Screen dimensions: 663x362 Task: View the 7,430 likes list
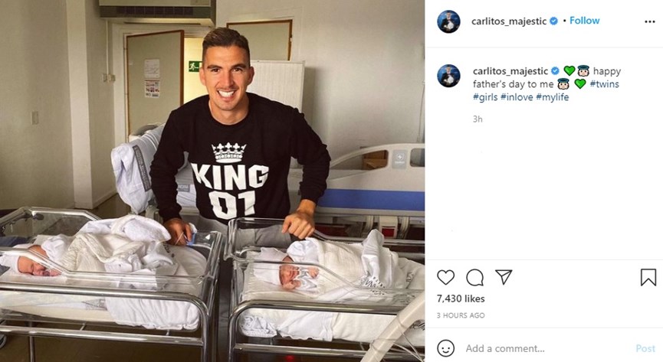pyautogui.click(x=461, y=298)
